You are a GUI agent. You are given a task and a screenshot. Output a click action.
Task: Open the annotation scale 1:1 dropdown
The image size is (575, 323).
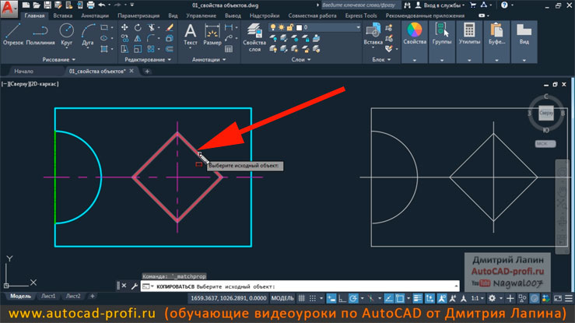478,298
